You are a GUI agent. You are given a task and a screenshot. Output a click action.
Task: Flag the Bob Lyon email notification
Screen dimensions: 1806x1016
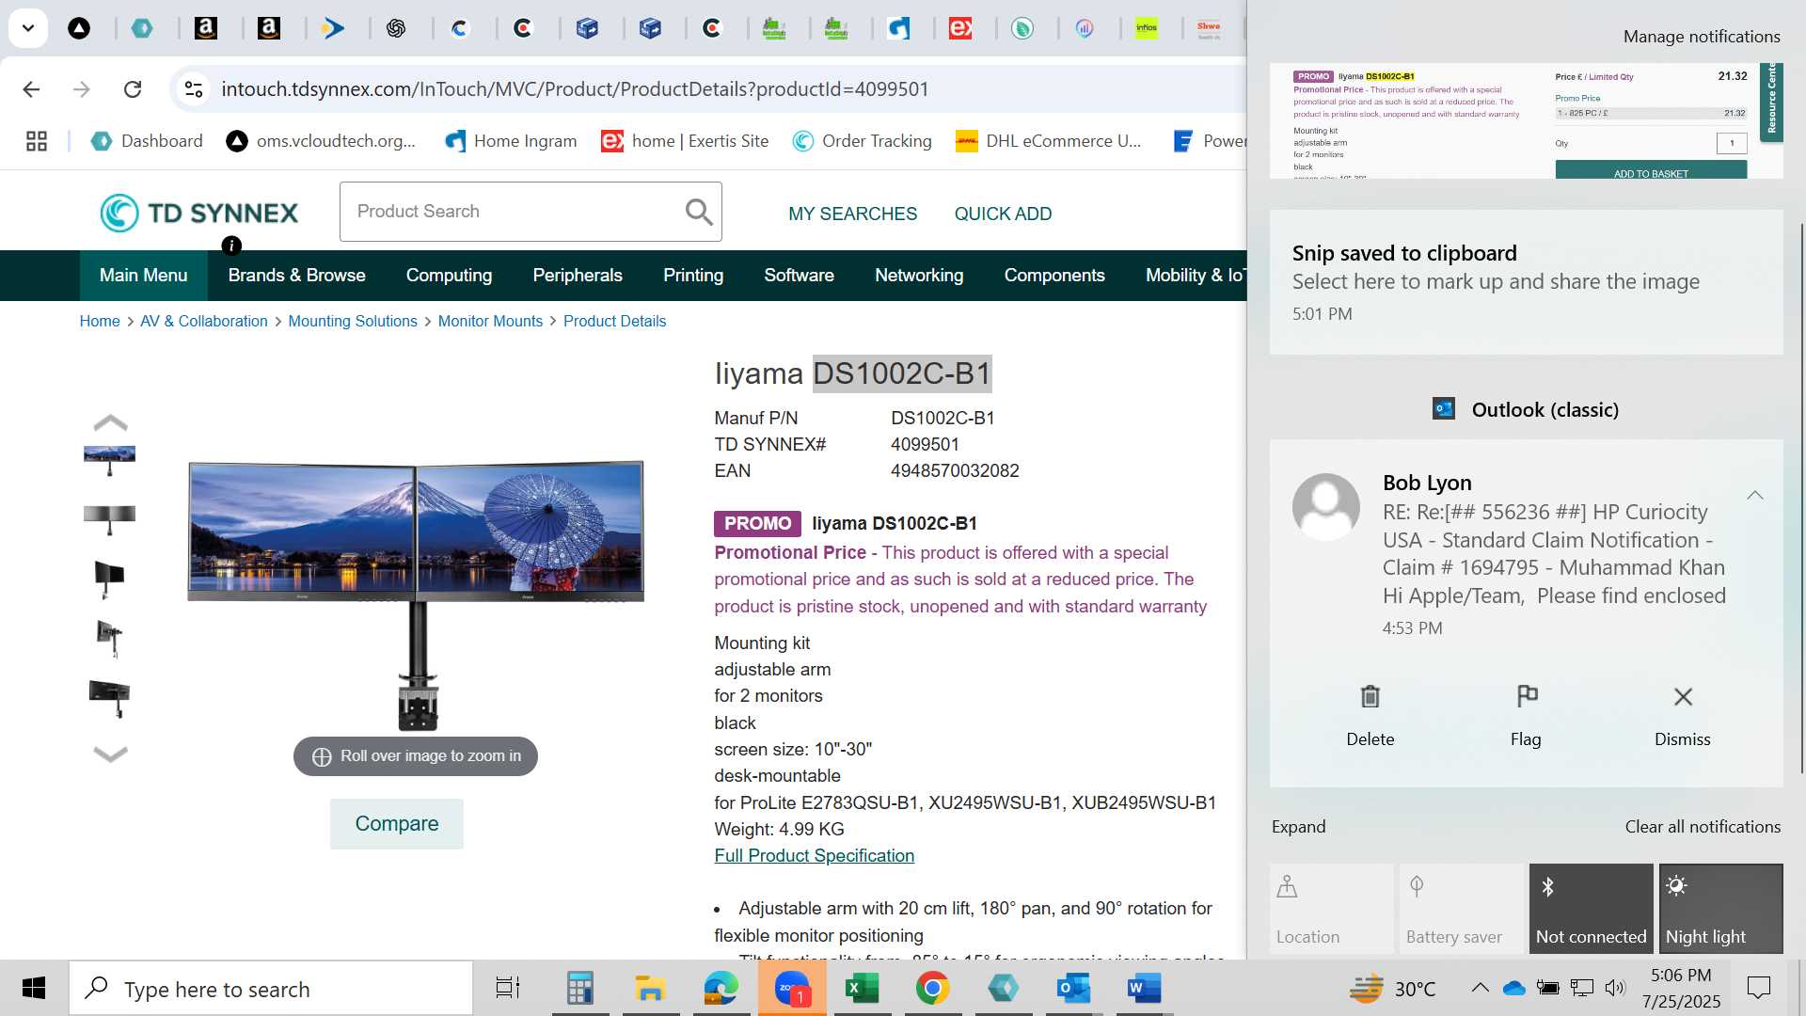coord(1526,715)
